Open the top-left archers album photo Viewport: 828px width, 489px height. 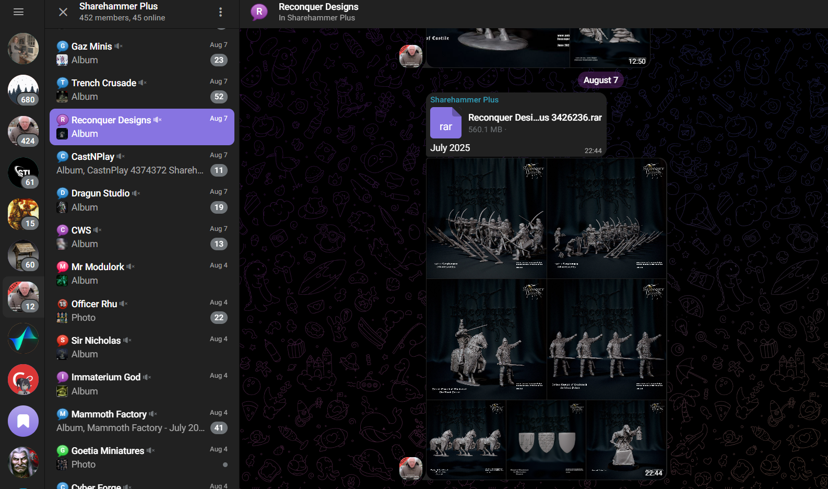click(x=487, y=218)
